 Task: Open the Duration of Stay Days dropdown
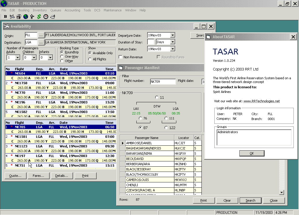172,42
